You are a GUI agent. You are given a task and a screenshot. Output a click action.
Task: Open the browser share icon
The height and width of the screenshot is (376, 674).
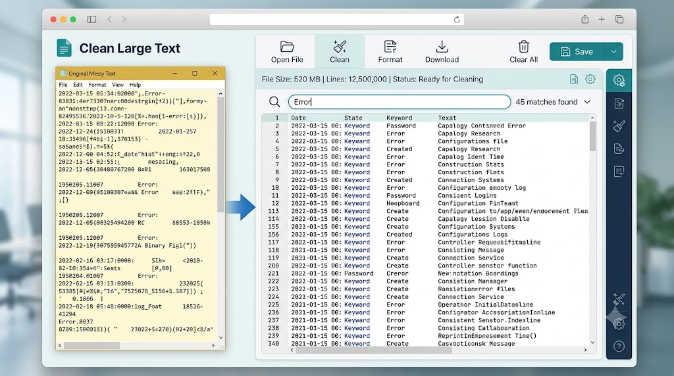click(x=585, y=19)
